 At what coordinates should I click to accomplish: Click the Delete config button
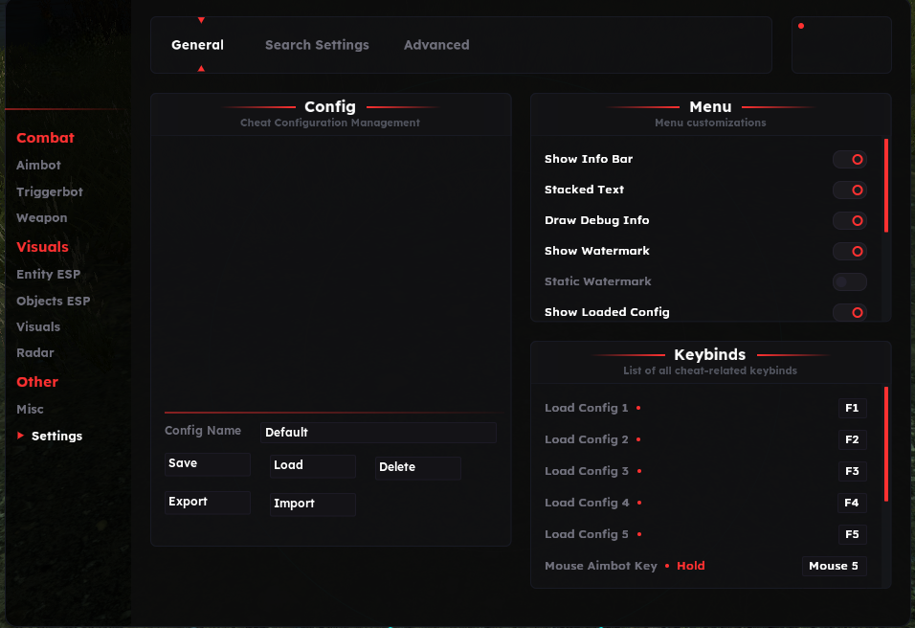[x=417, y=467]
